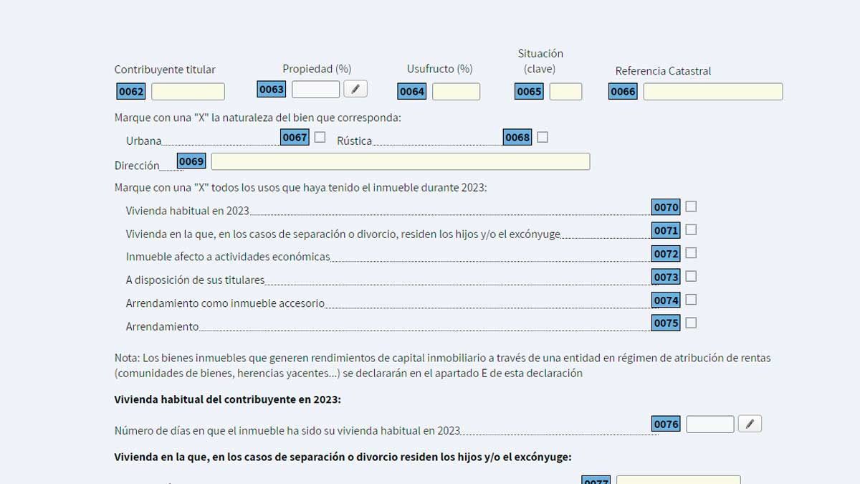Image resolution: width=860 pixels, height=484 pixels.
Task: Check the Urbana nature checkbox
Action: [320, 136]
